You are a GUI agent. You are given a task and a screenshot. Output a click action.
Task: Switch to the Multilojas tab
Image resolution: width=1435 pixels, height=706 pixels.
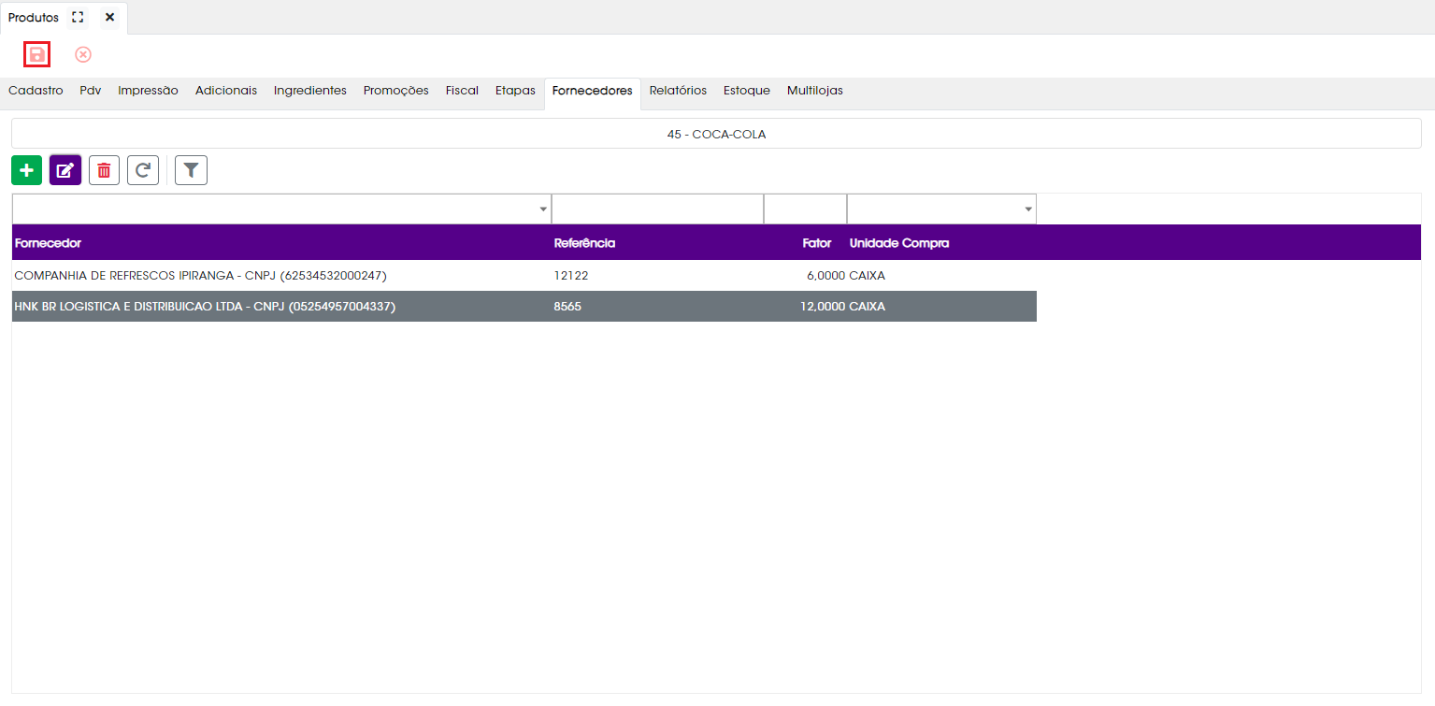[x=815, y=91]
